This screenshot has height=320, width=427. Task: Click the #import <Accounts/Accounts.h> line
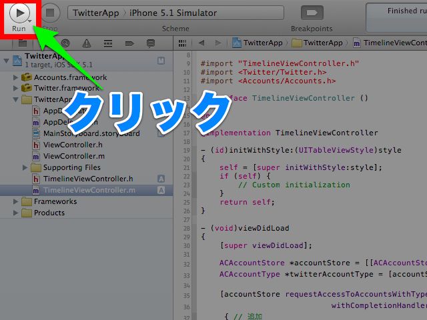coord(268,81)
